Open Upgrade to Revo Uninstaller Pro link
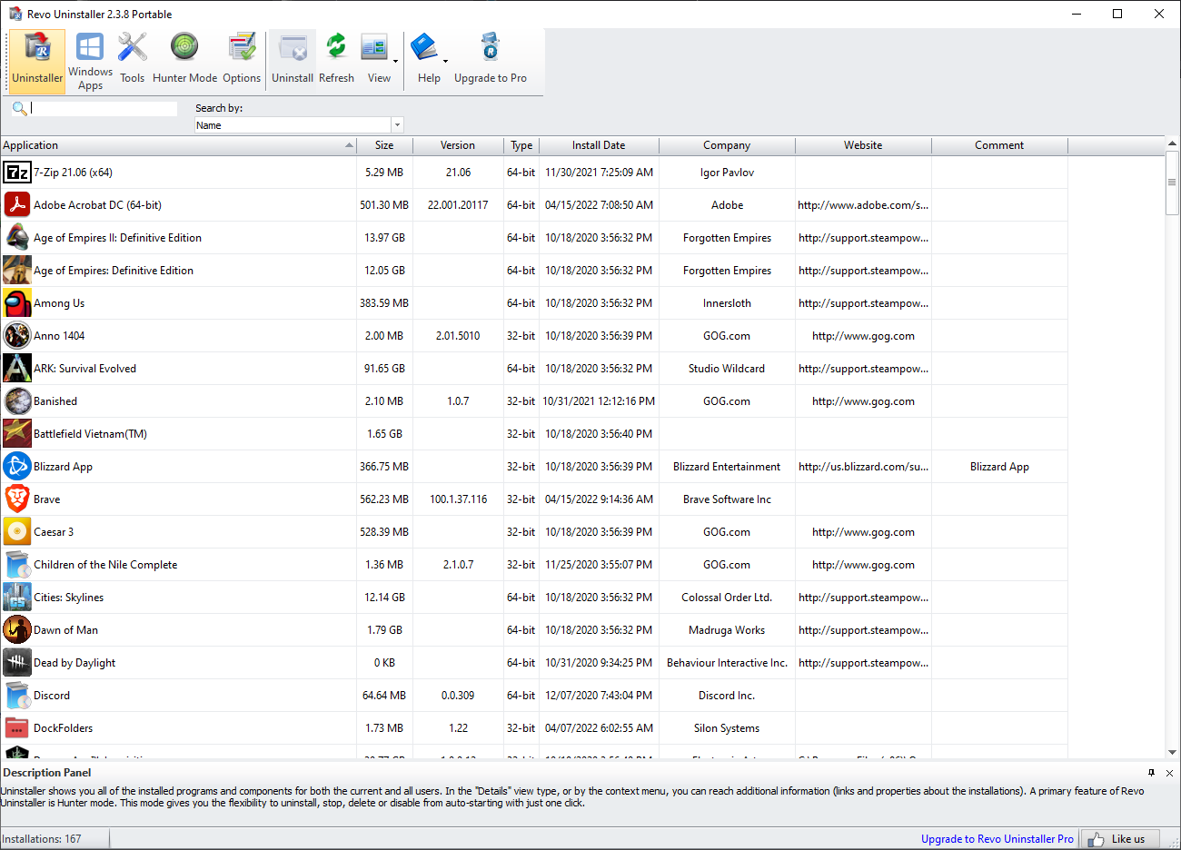Viewport: 1181px width, 850px height. 997,839
